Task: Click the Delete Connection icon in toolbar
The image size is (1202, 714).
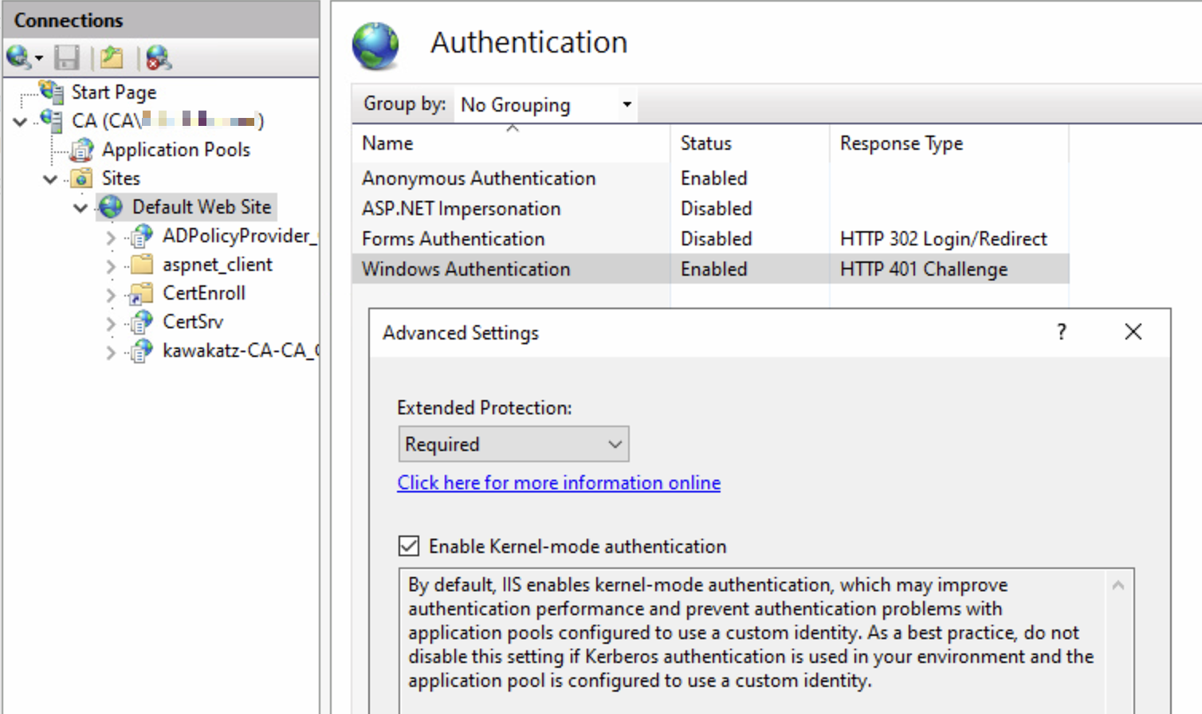Action: point(158,57)
